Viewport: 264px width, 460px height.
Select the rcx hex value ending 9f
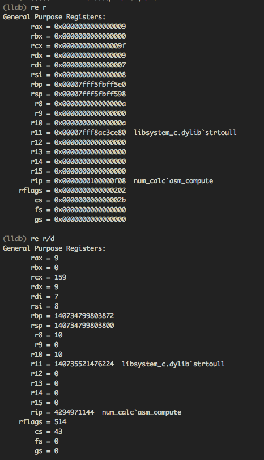click(90, 46)
